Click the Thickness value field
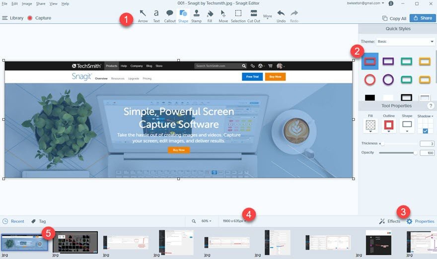Image resolution: width=437 pixels, height=259 pixels. click(427, 144)
